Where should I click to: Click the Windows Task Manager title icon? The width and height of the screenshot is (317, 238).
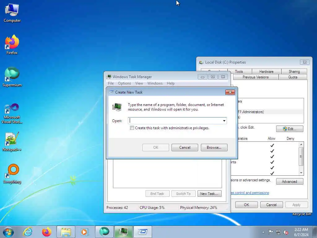pyautogui.click(x=109, y=77)
